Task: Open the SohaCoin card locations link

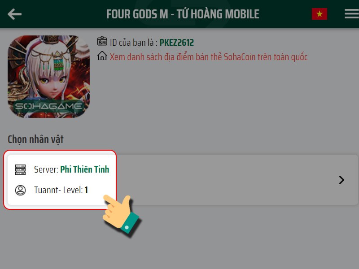Action: click(209, 57)
